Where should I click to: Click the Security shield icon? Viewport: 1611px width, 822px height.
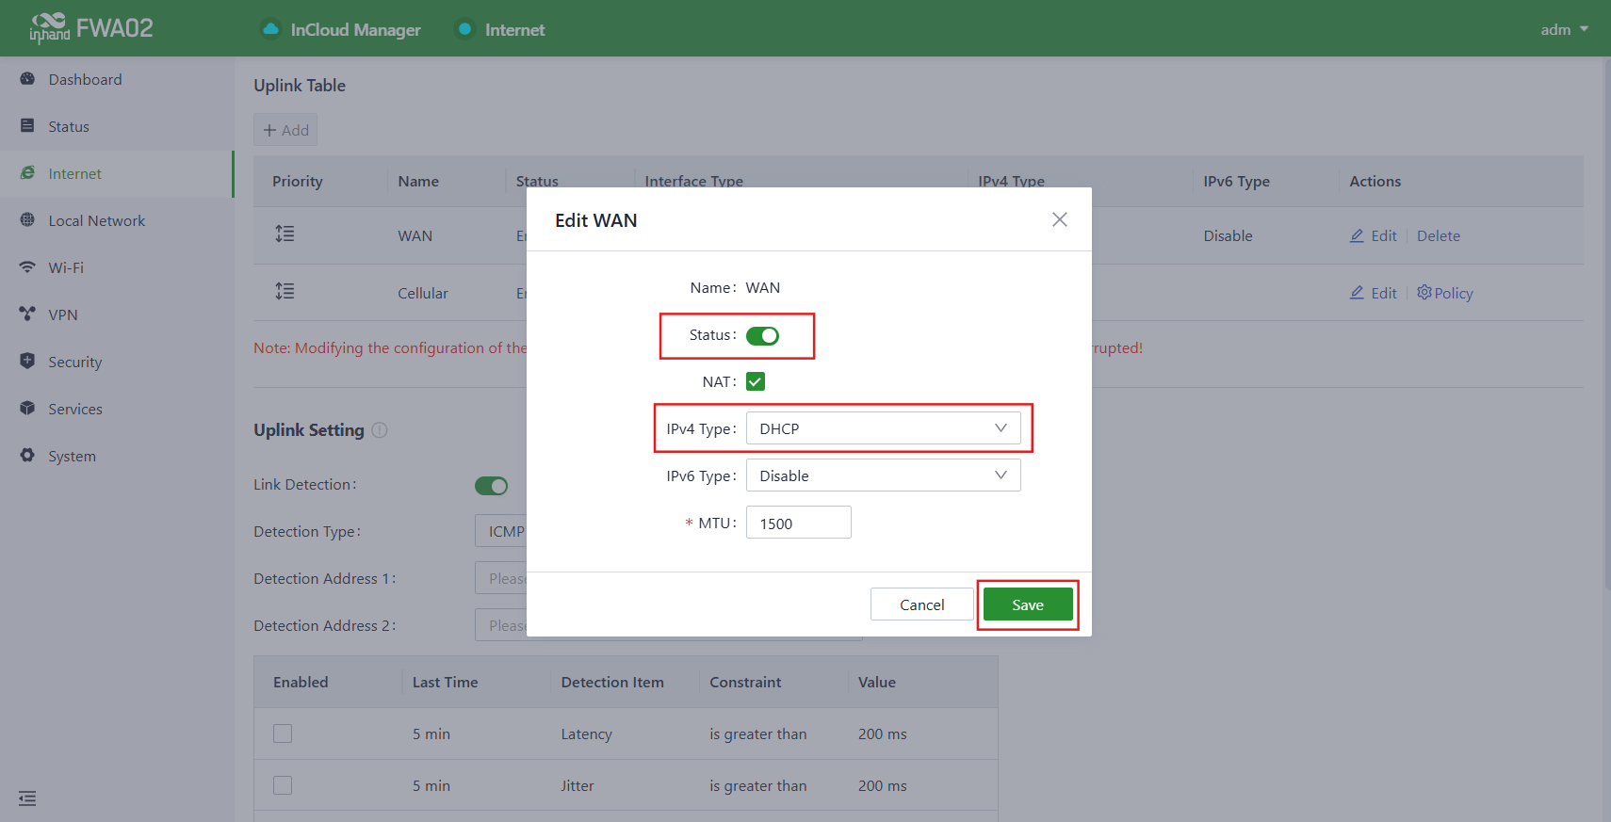coord(27,362)
